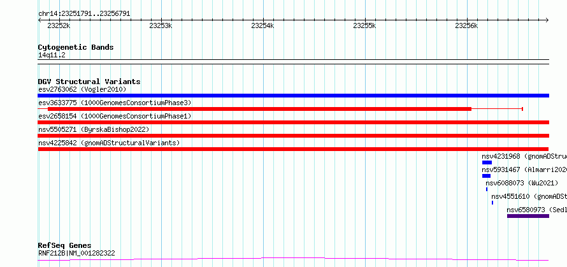Click the 23253k ruler position label

161,25
